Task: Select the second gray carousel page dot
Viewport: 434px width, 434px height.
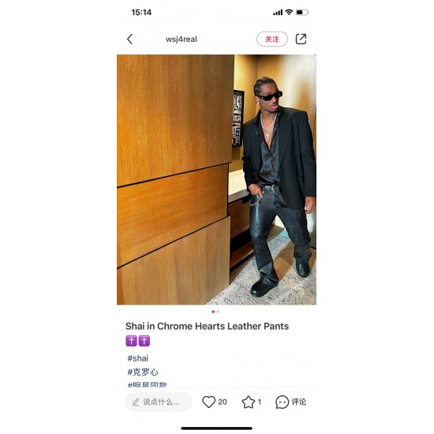Action: click(x=218, y=312)
